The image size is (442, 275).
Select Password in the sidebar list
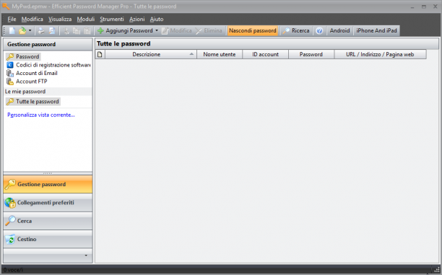click(23, 56)
